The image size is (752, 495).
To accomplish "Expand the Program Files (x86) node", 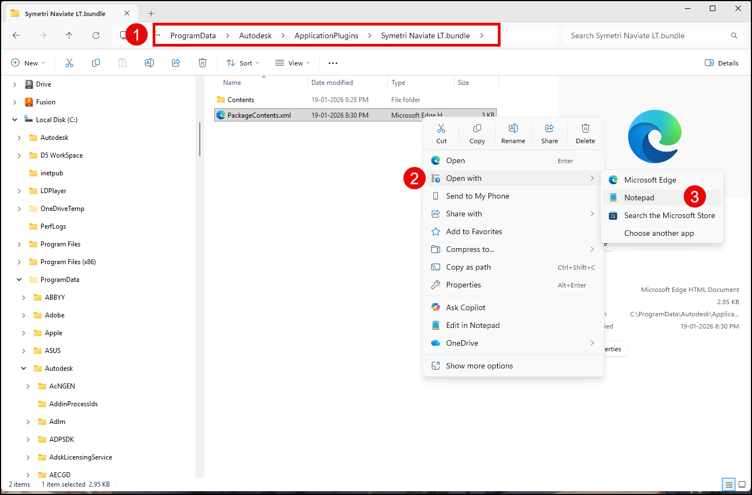I will pyautogui.click(x=19, y=262).
